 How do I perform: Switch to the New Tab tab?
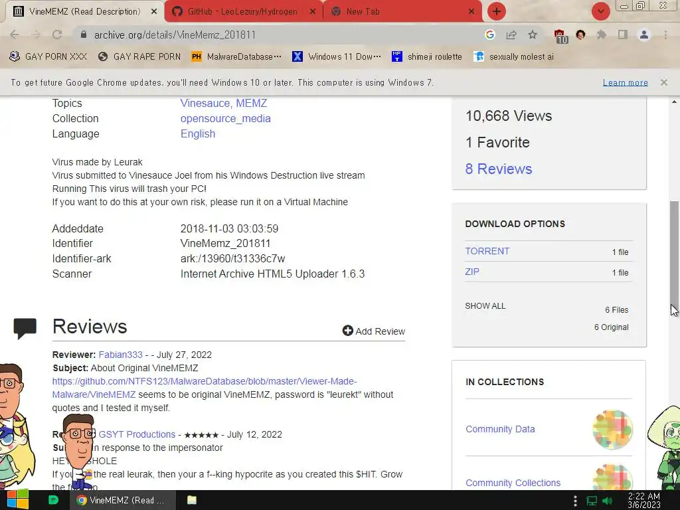[402, 12]
